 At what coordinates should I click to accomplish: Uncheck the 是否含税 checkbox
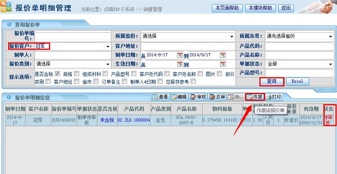click(57, 73)
